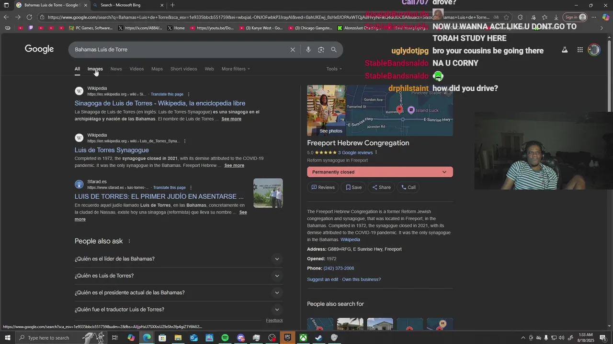Click the Google account avatar
The height and width of the screenshot is (344, 613).
[x=594, y=50]
